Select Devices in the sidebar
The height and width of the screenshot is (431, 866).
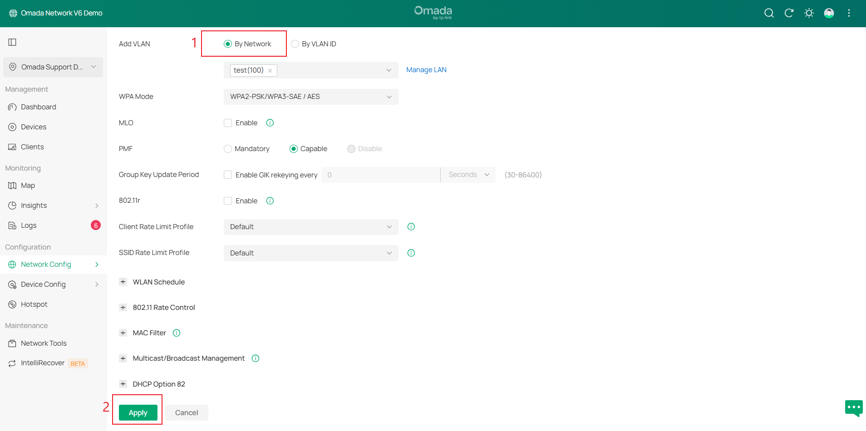click(34, 127)
